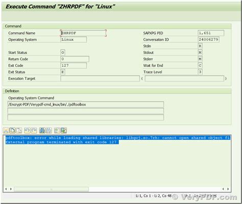The image size is (242, 204).
Task: Click the Undo icon
Action: pyautogui.click(x=27, y=131)
